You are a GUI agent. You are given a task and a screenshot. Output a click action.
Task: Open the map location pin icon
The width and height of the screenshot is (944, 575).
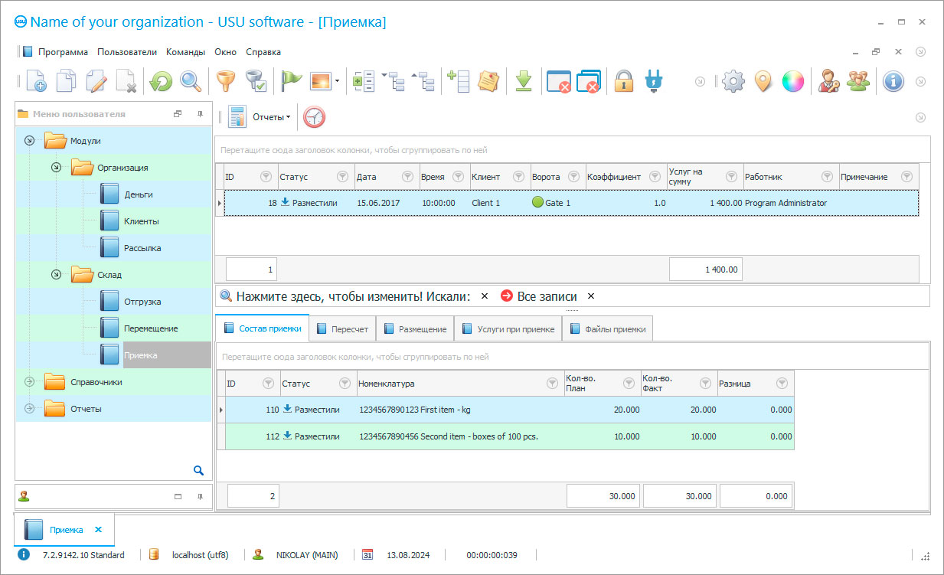(x=763, y=81)
